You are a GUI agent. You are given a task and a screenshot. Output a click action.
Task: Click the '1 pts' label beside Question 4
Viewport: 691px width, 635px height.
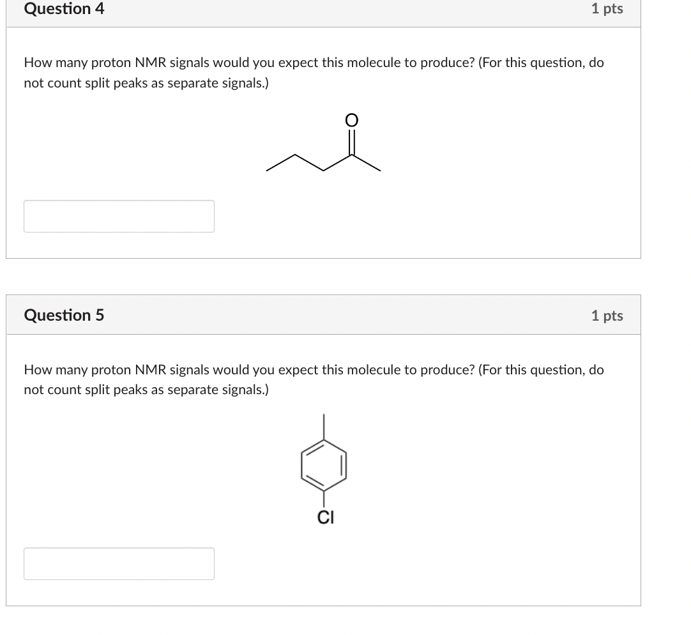[607, 8]
